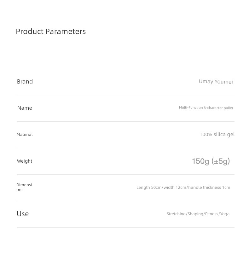Click the Product Parameters heading
249x255 pixels.
51,32
